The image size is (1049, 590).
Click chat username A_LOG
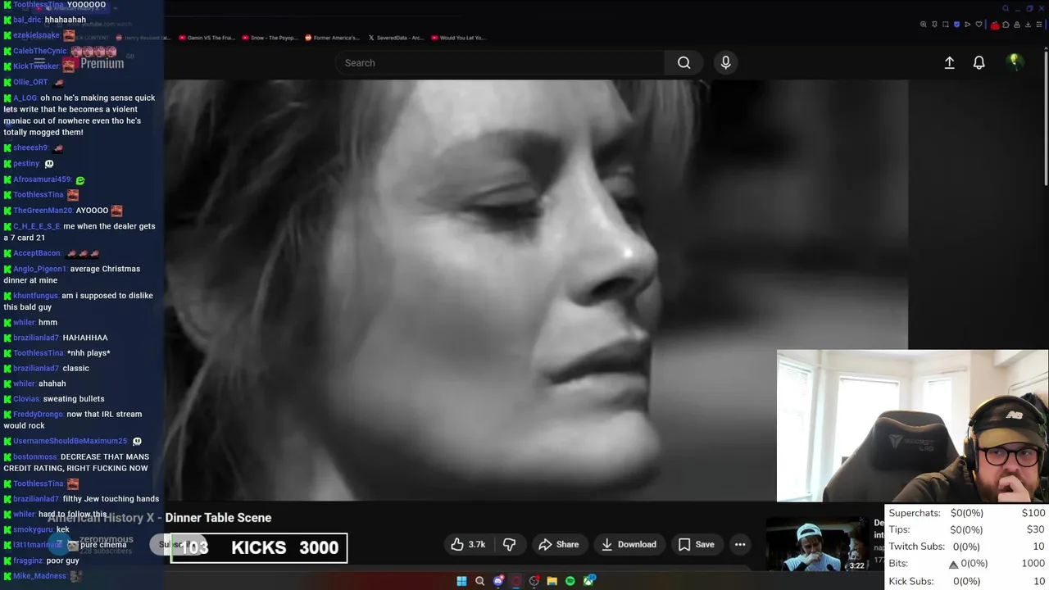click(25, 98)
